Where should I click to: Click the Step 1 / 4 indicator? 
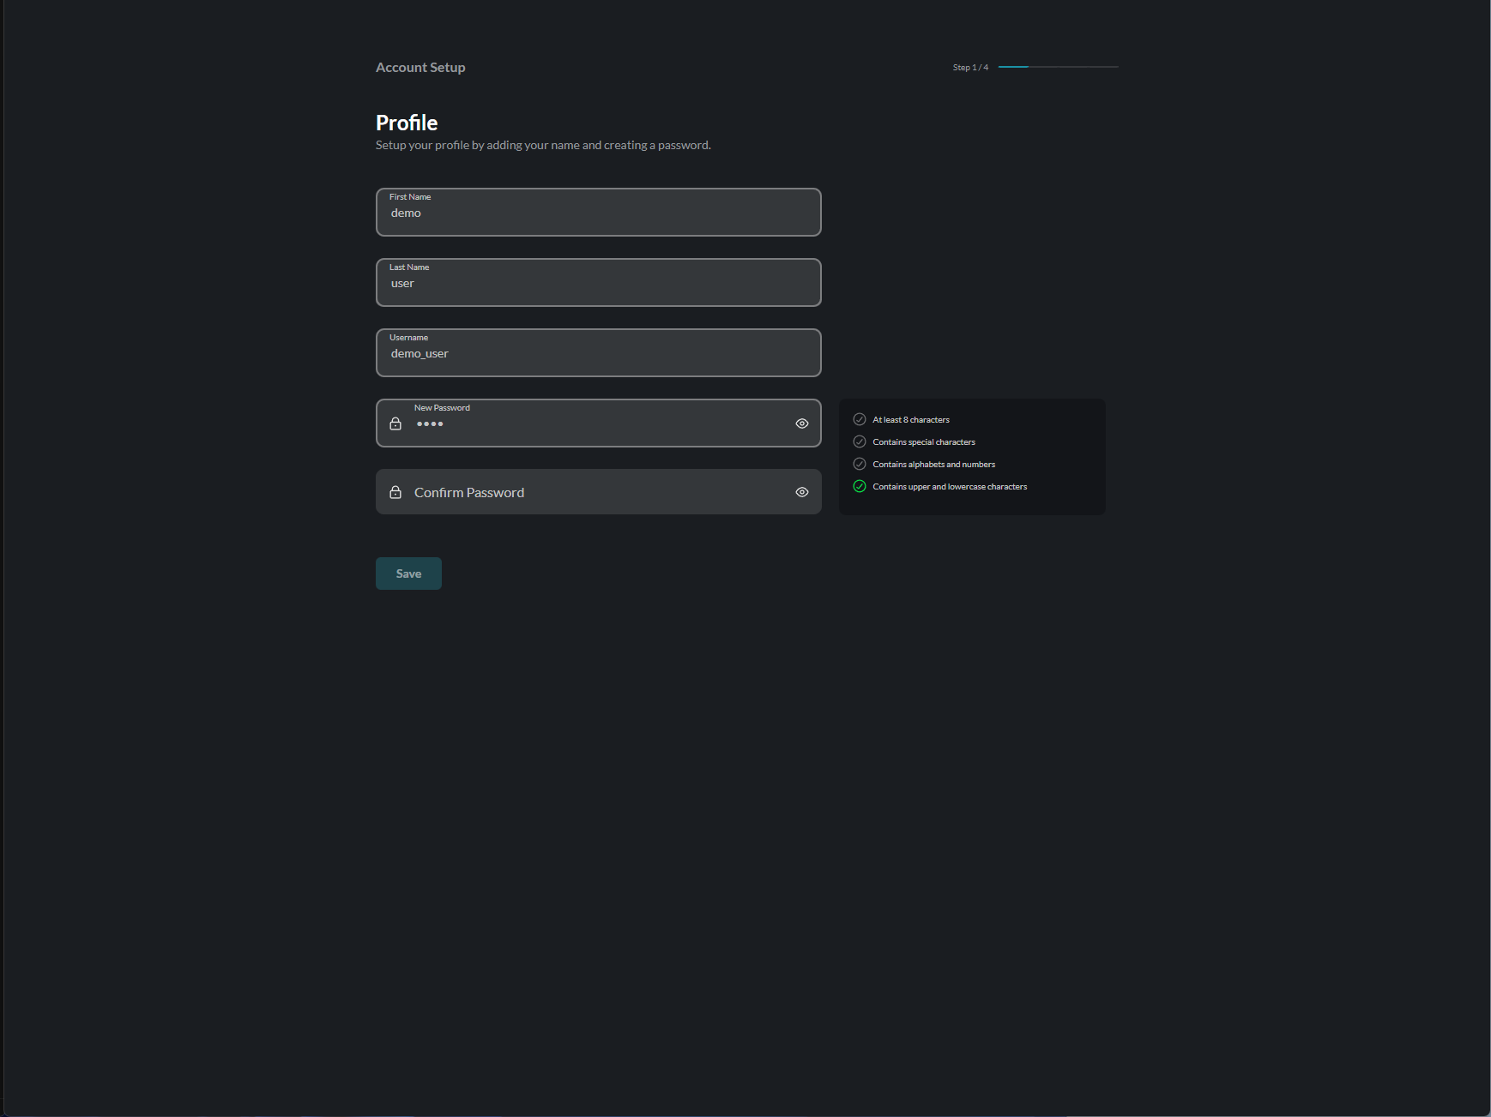(x=969, y=67)
